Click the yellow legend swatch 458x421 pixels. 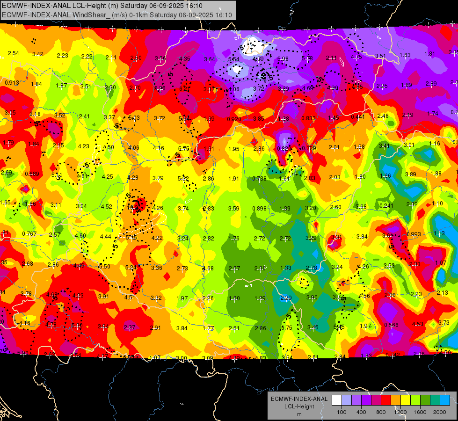pos(406,400)
